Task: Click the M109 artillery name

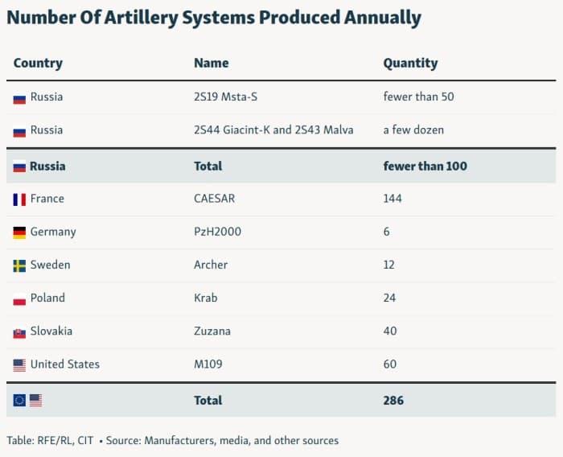Action: (x=210, y=364)
